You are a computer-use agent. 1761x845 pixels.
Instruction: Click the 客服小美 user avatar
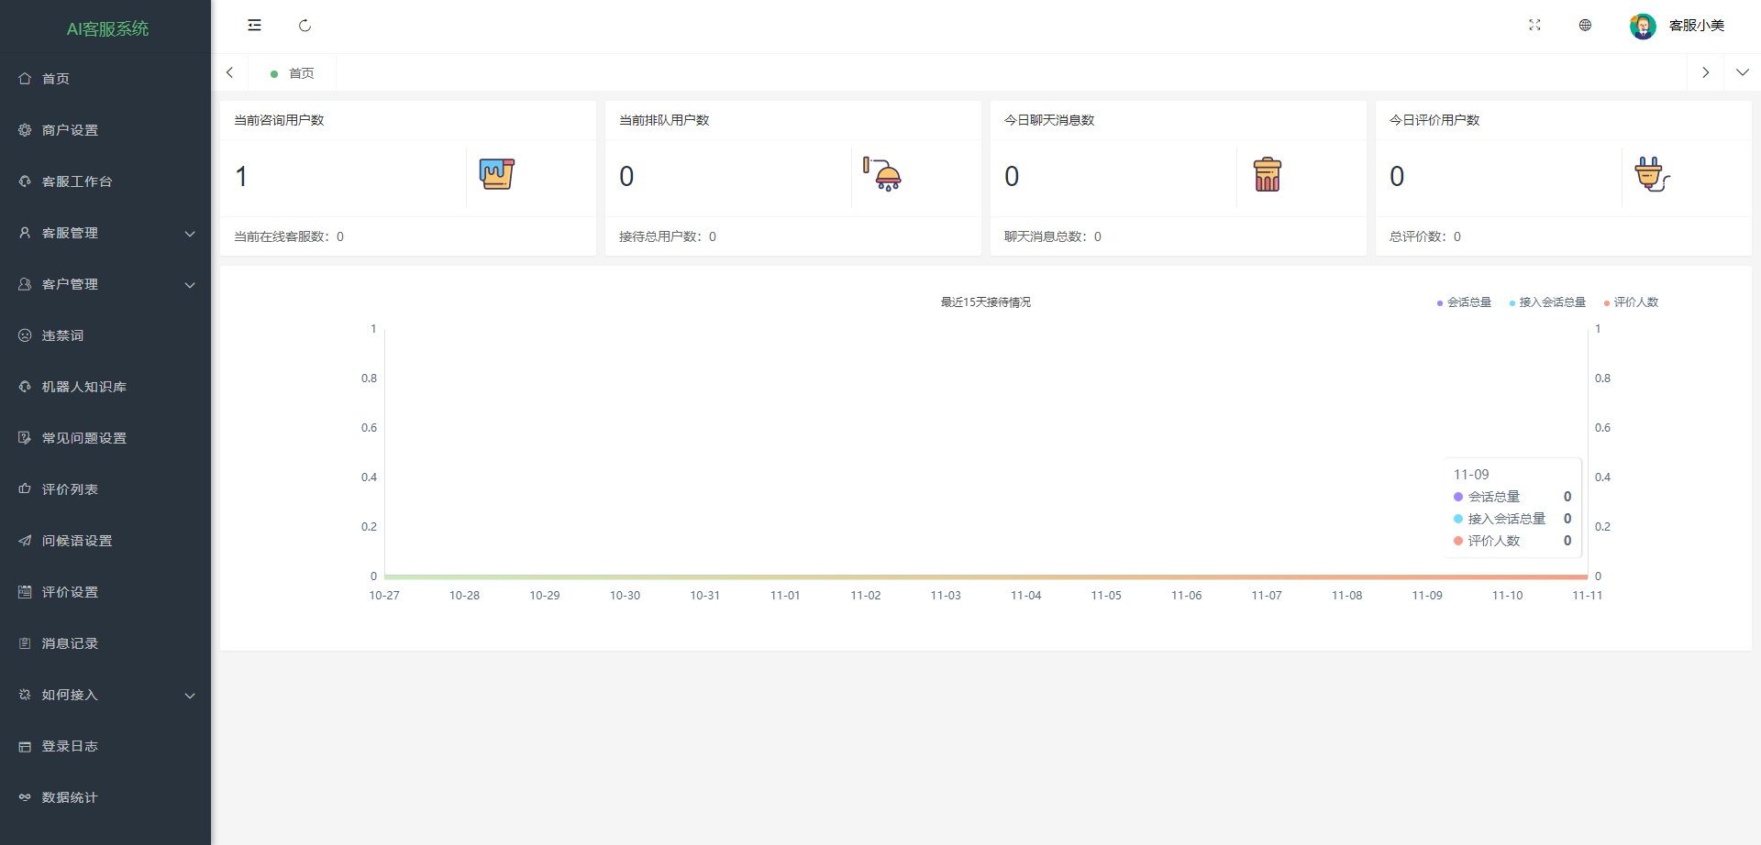tap(1642, 26)
